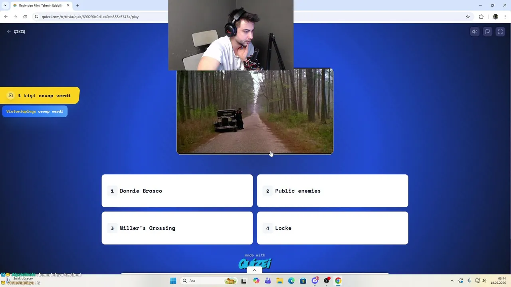Screen dimensions: 511x287
Task: Open Task View on the taskbar
Action: point(244,281)
